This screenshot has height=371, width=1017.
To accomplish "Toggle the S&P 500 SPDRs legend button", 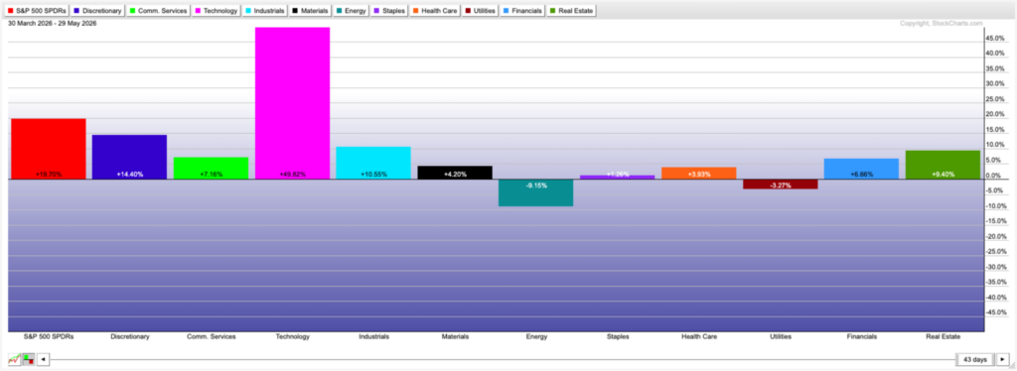I will tap(38, 10).
